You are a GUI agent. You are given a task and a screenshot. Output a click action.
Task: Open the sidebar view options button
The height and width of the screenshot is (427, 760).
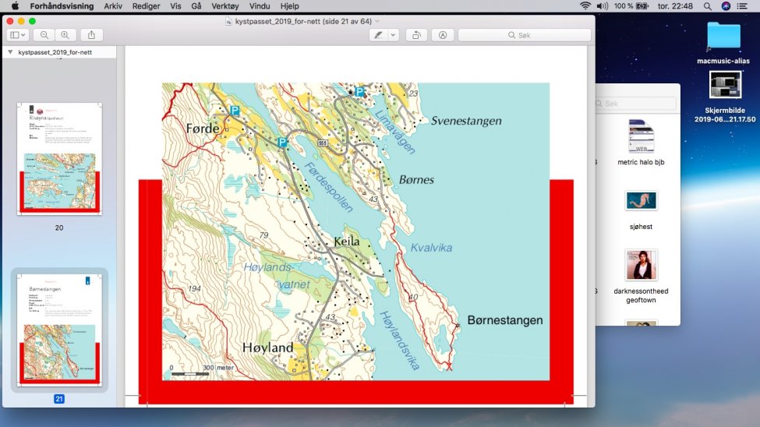18,35
